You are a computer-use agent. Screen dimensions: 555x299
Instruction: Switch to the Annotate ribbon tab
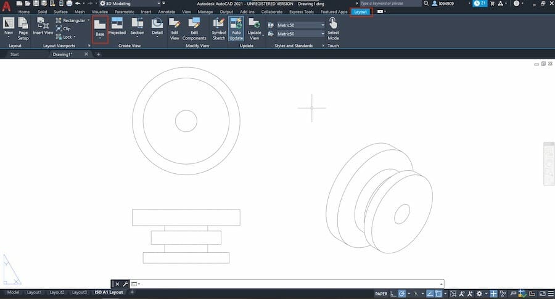click(166, 12)
